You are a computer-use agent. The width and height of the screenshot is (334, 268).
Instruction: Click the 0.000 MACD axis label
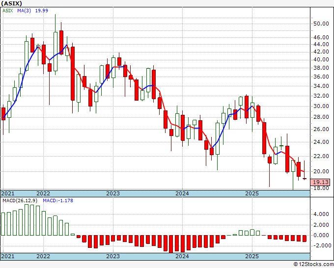click(321, 235)
